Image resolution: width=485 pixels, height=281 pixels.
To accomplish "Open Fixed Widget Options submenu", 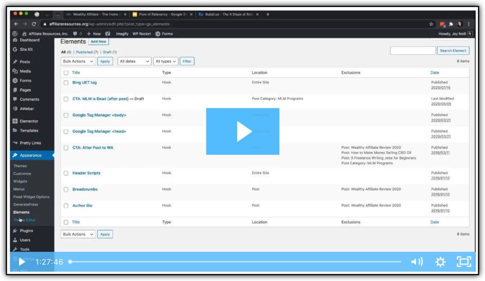I will 31,197.
